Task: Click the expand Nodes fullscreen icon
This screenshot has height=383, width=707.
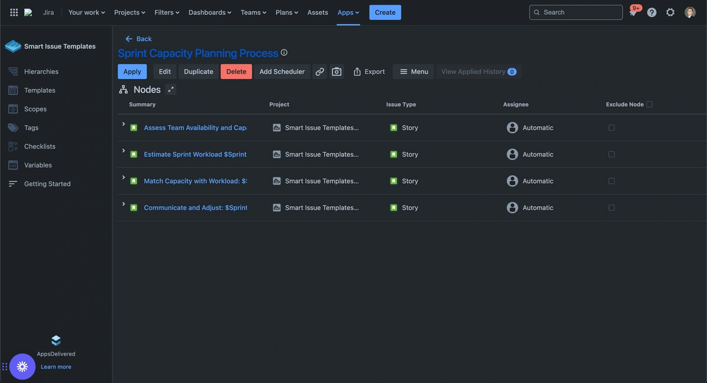Action: click(171, 90)
